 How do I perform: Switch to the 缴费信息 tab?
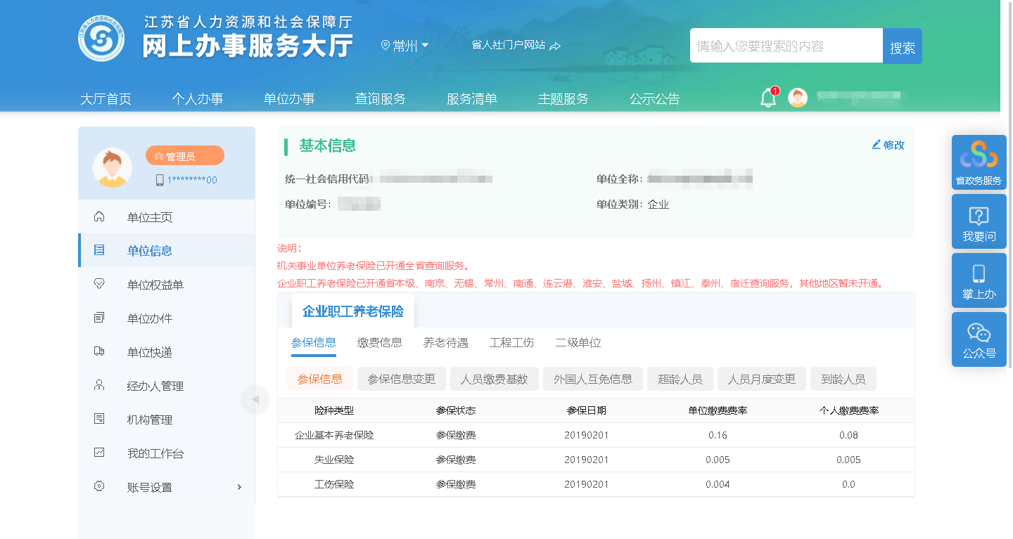[x=380, y=343]
